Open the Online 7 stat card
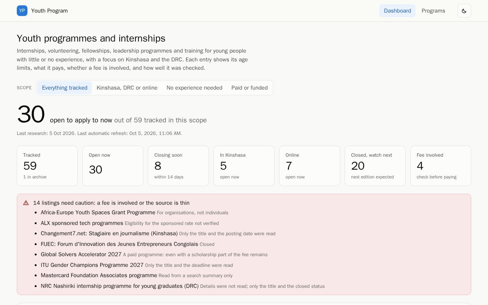488x305 pixels. [x=310, y=166]
